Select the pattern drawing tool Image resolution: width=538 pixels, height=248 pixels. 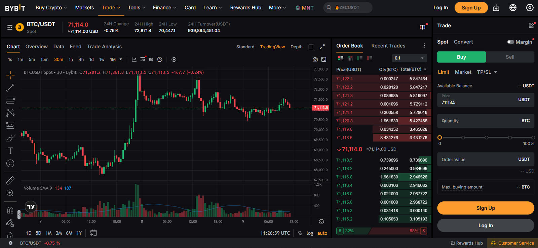point(10,113)
